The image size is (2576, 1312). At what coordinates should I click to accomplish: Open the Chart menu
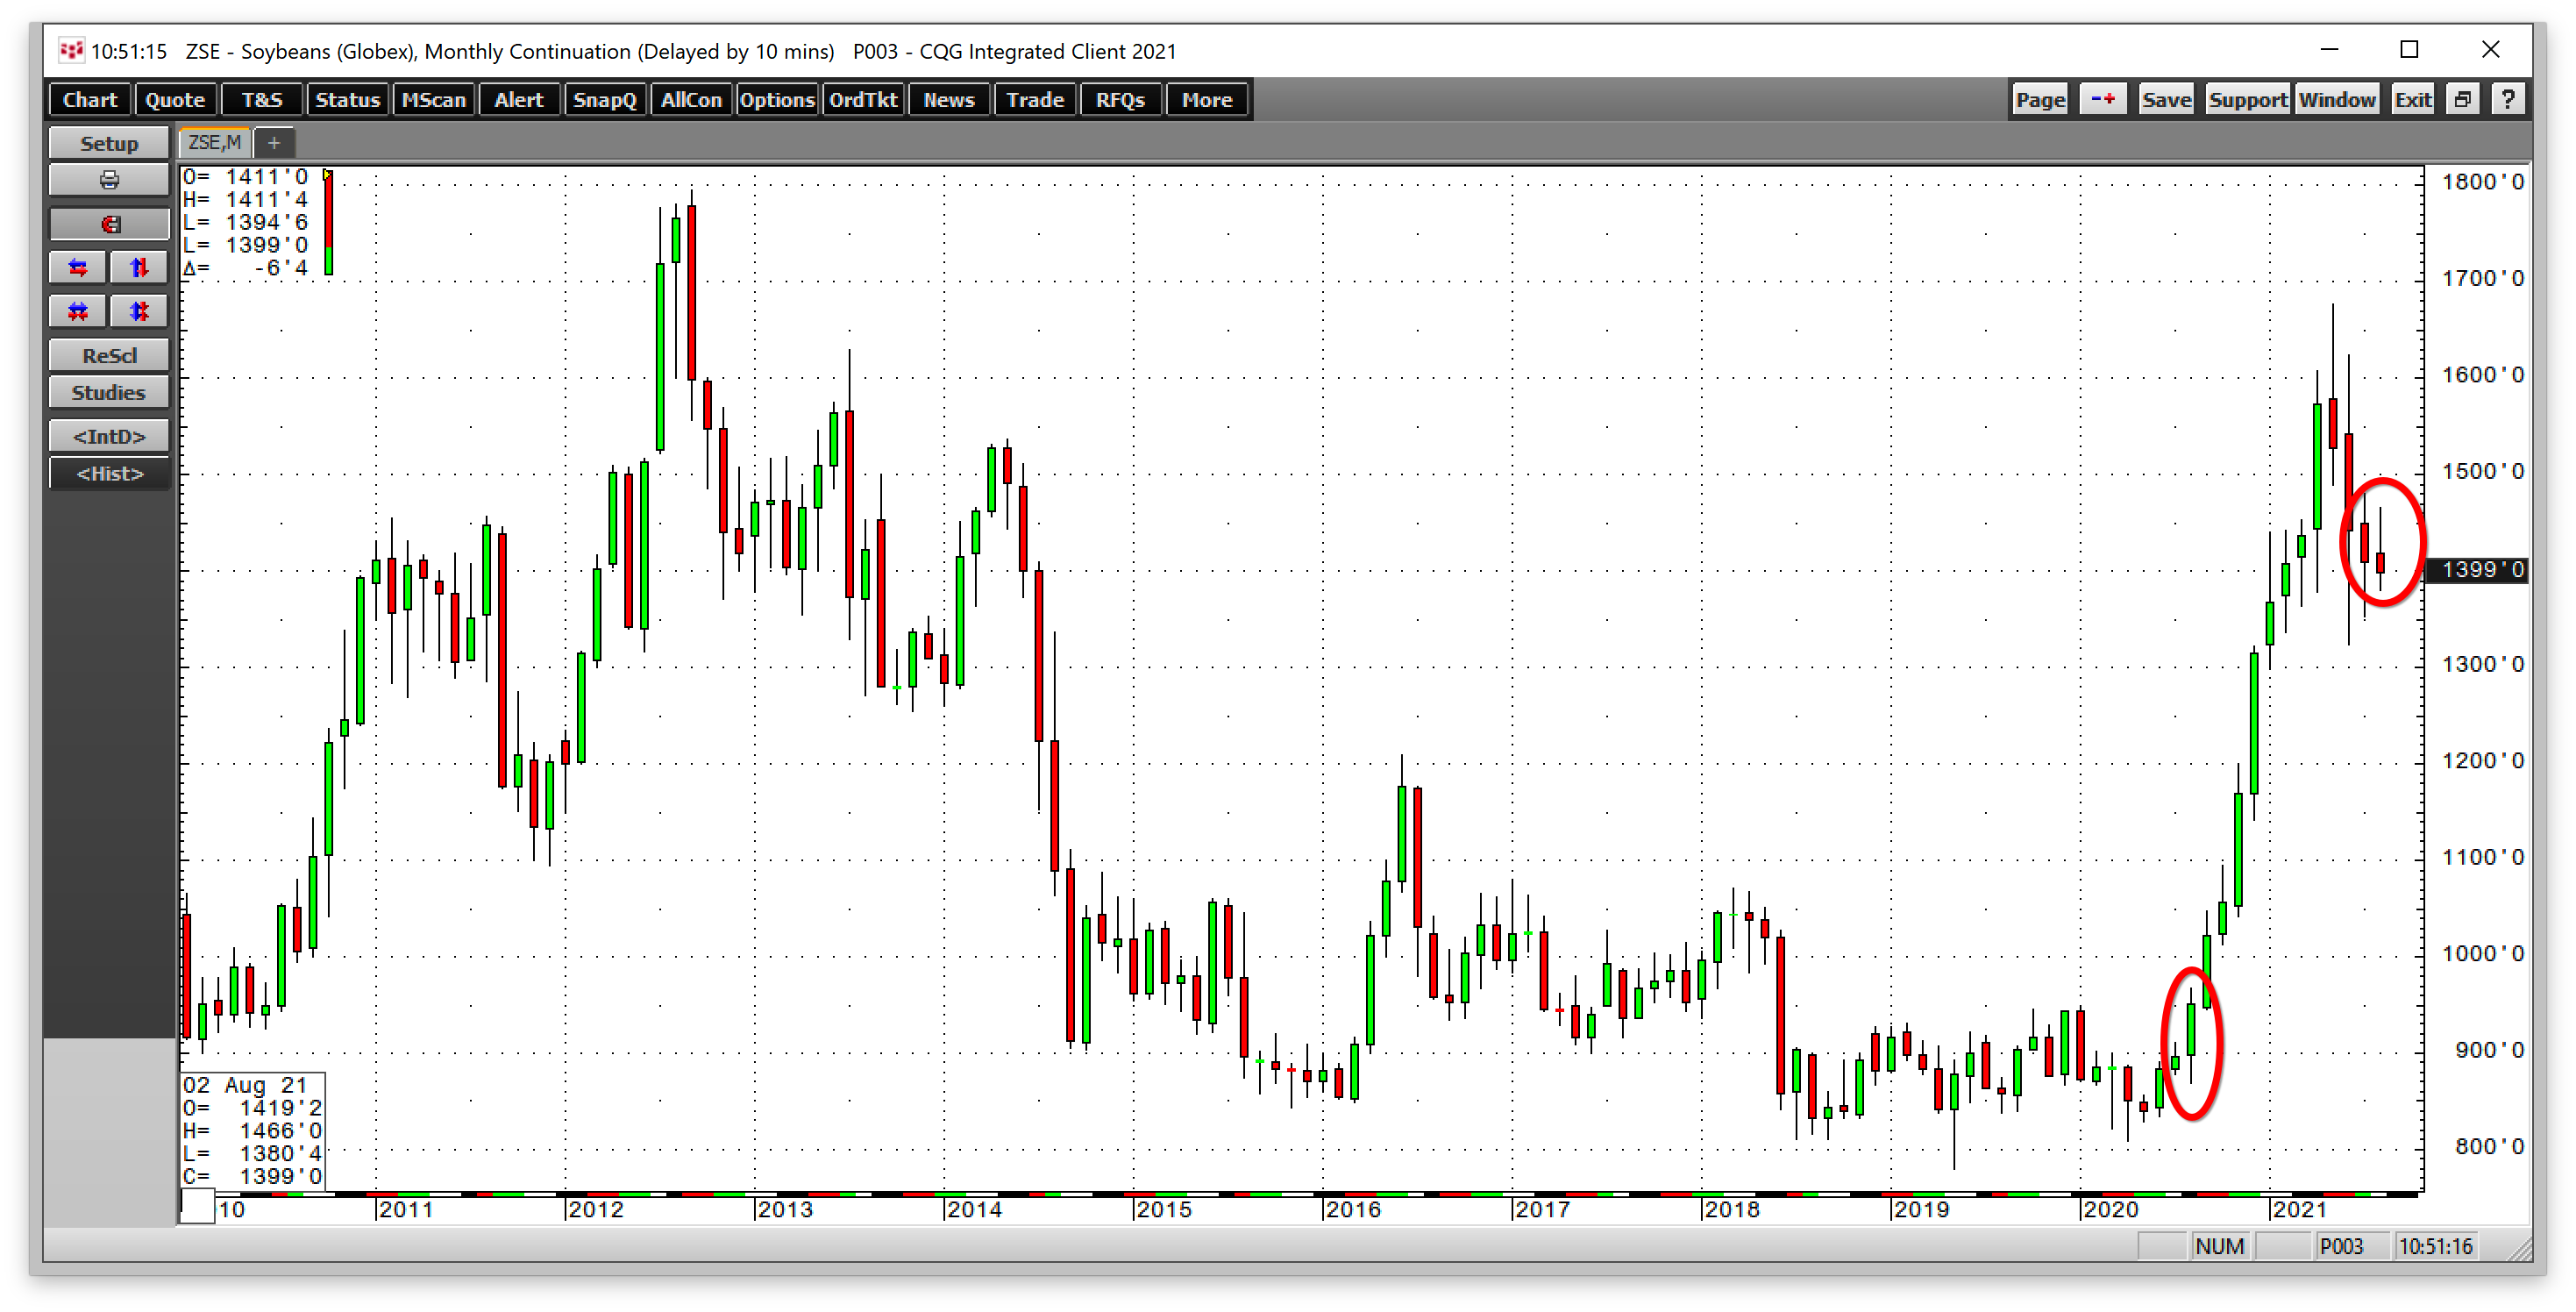90,100
